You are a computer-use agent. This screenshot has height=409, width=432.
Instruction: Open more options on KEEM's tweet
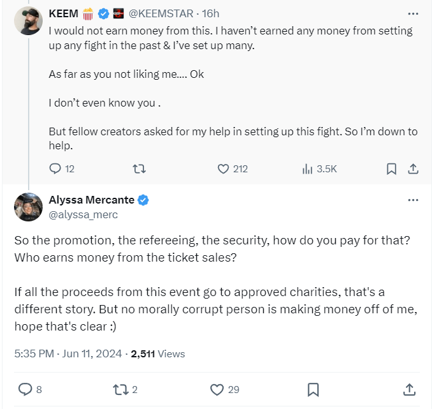tap(412, 13)
